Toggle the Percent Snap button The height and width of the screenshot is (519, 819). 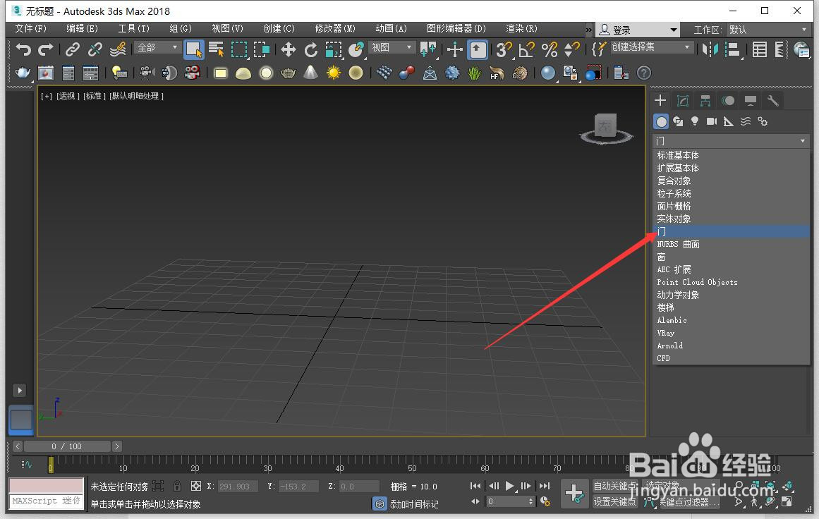point(549,49)
